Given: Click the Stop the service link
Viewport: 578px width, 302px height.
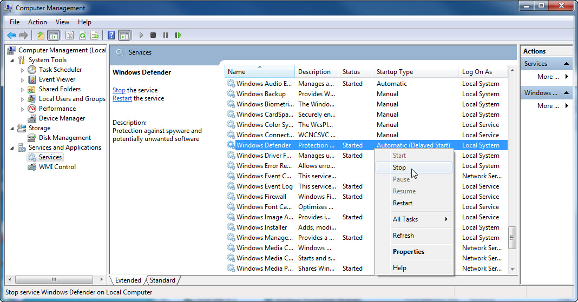Looking at the screenshot, I should click(119, 90).
